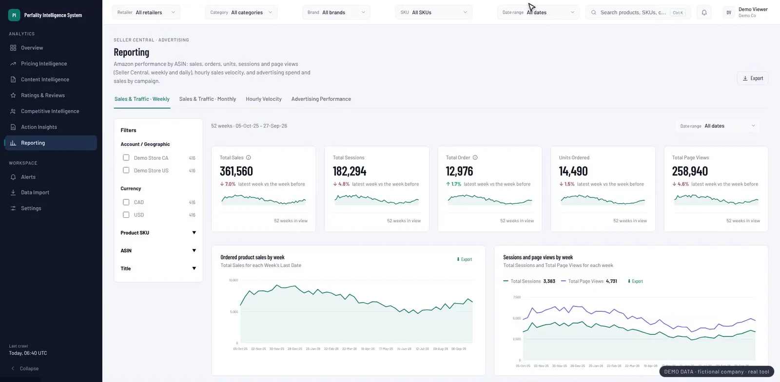Click the Total Order info icon
Screen dimensions: 780x382
pos(475,158)
